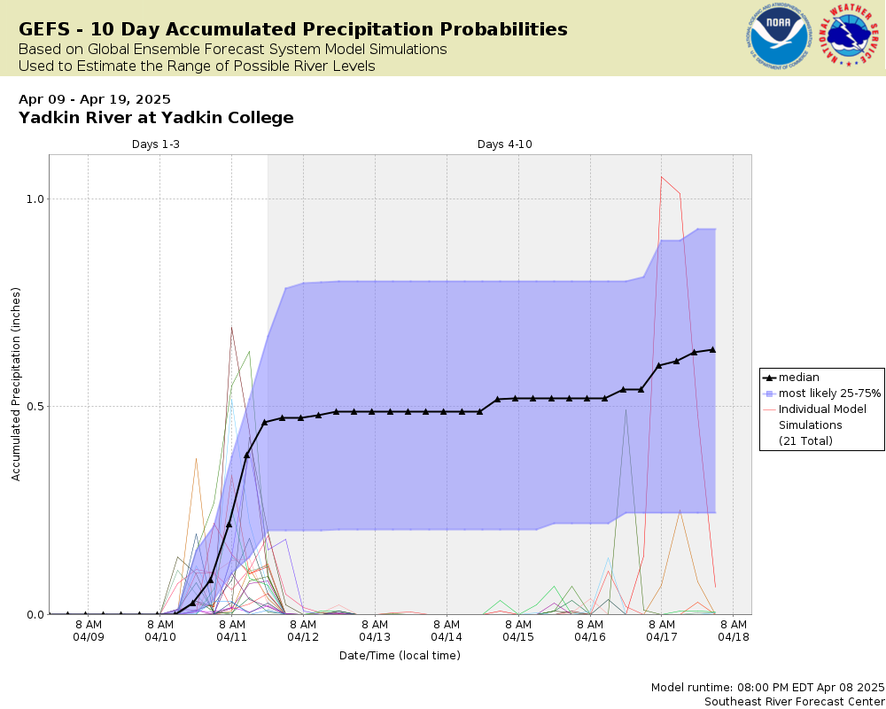Click the tall red simulation peak above 1.0
Viewport: 886px width, 709px height.
coord(662,177)
